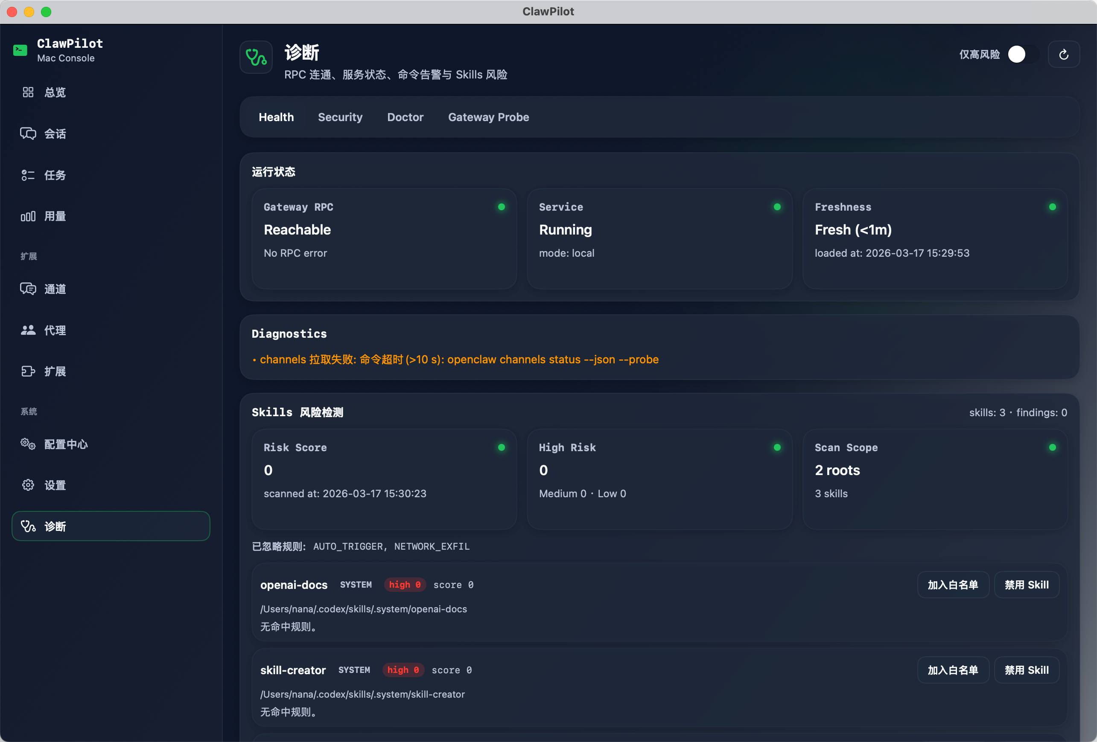Open the 用量 bar chart icon
The image size is (1097, 742).
(x=28, y=217)
